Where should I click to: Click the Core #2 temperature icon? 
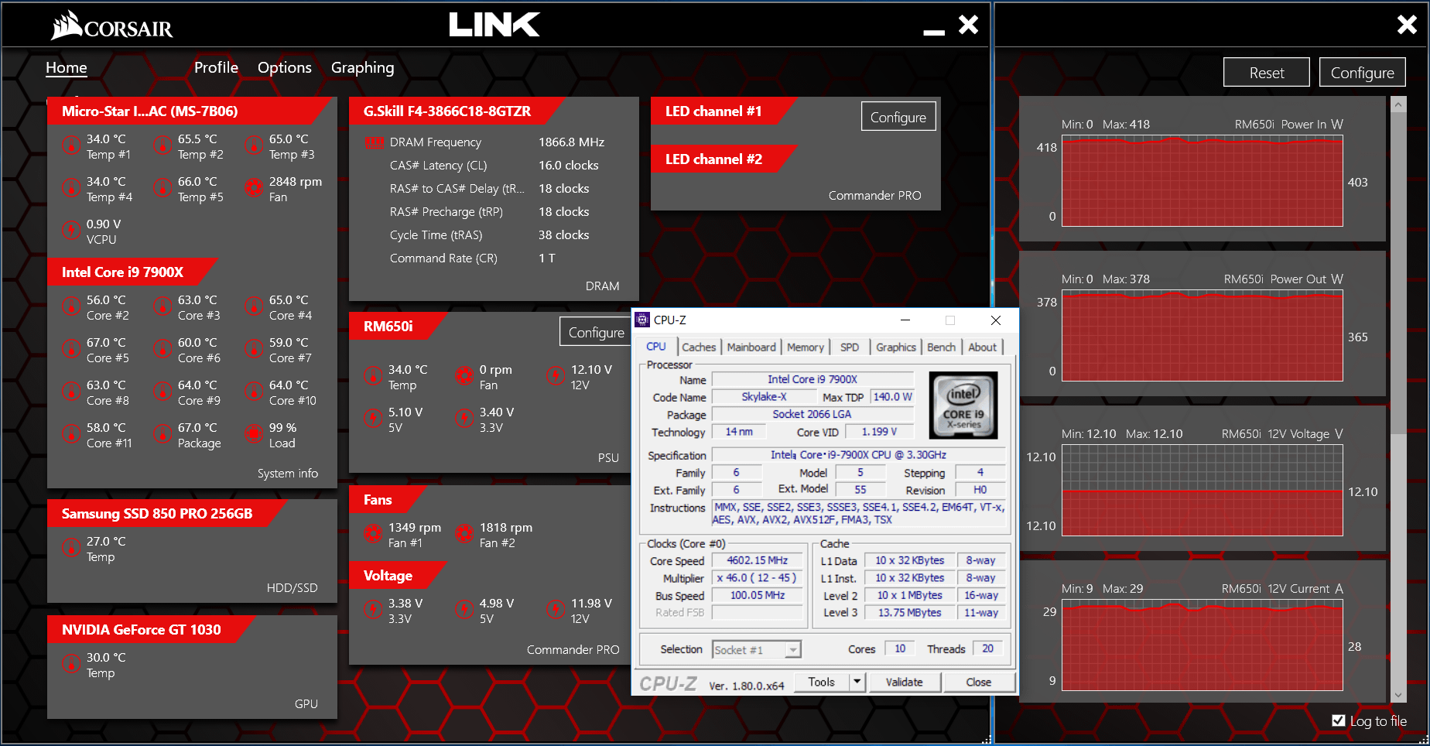point(71,306)
